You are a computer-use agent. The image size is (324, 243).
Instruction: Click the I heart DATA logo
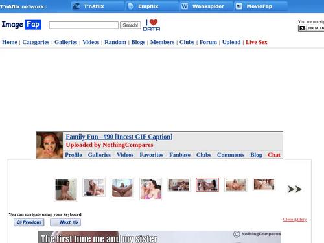pos(152,25)
